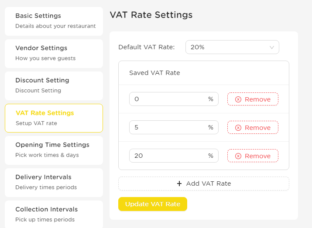The width and height of the screenshot is (312, 228).
Task: Switch to Delivery Intervals settings
Action: point(54,183)
